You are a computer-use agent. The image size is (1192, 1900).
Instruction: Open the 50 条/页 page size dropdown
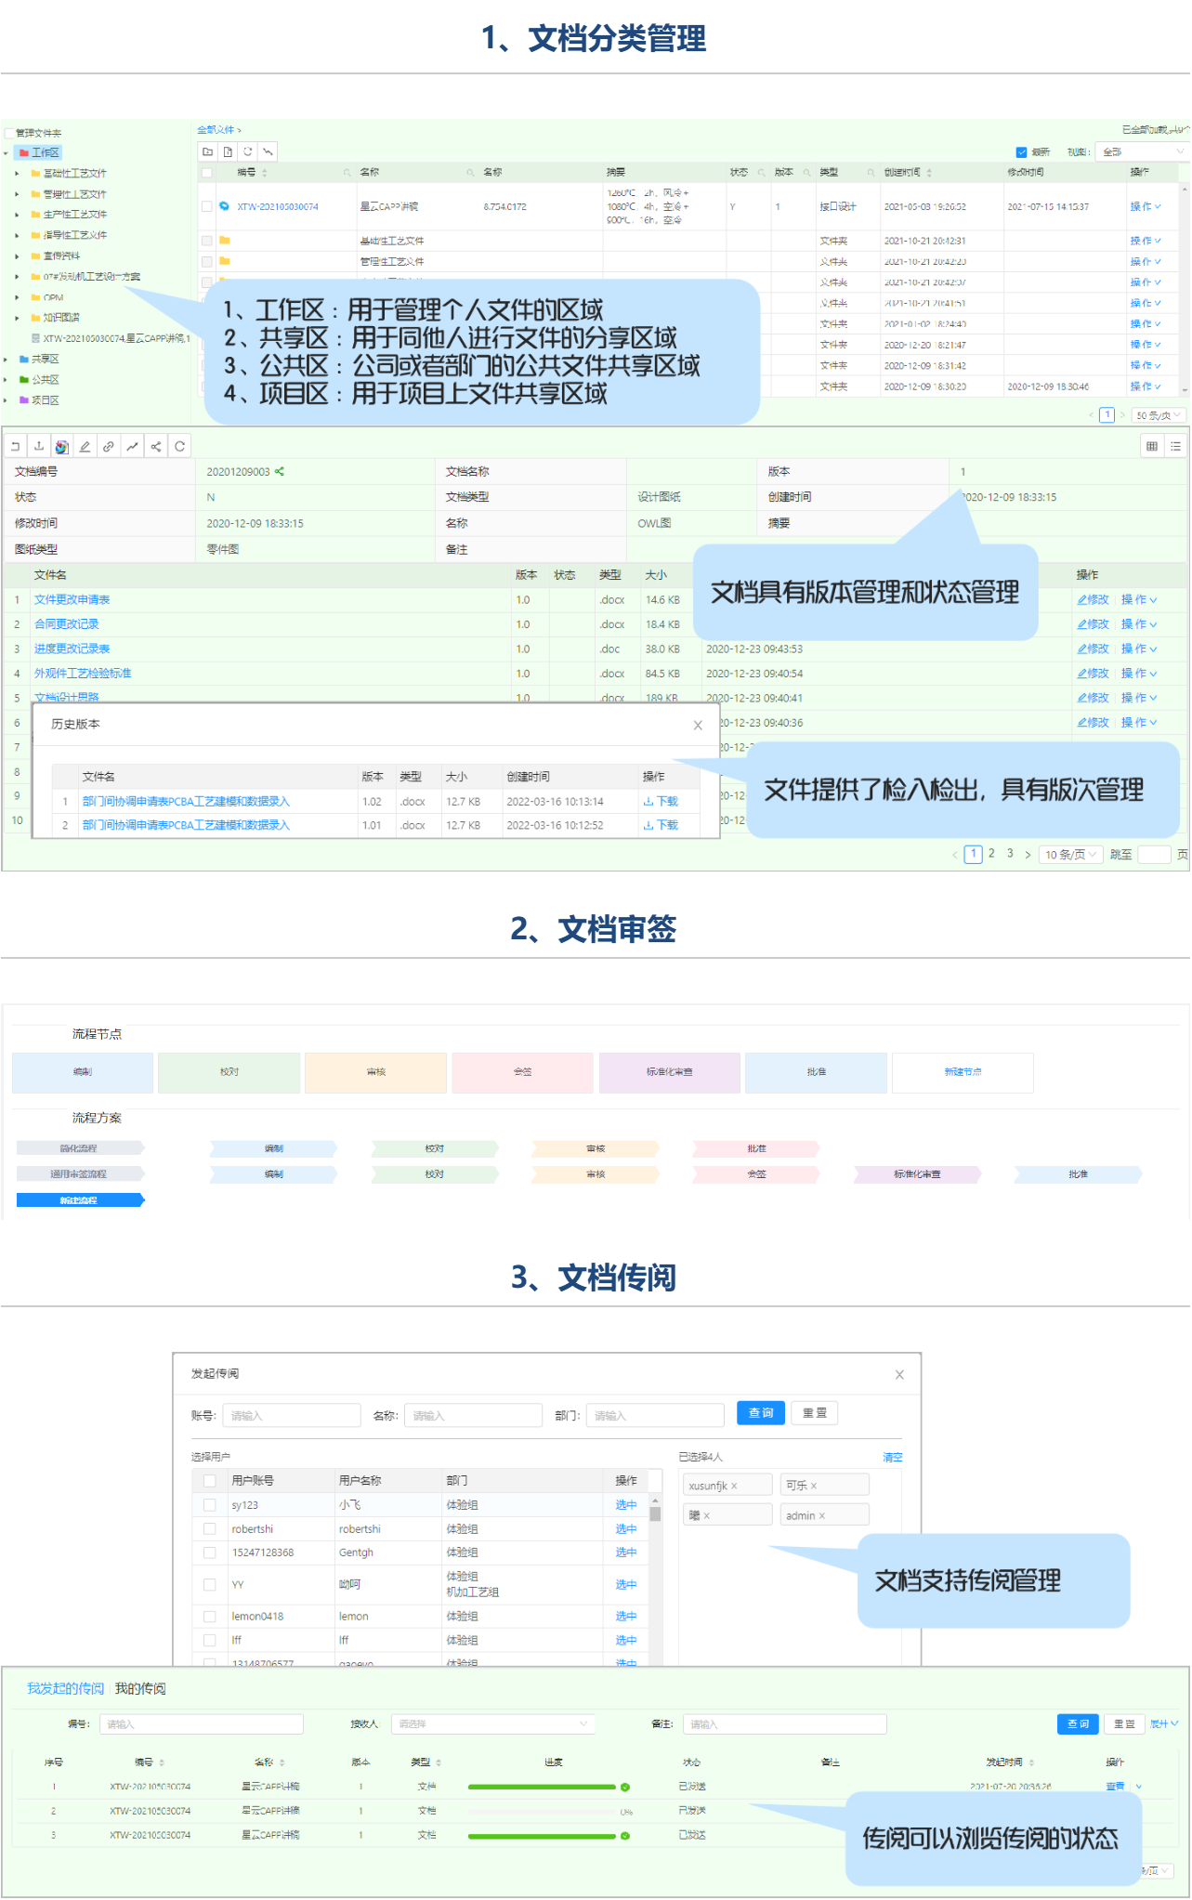point(1159,415)
